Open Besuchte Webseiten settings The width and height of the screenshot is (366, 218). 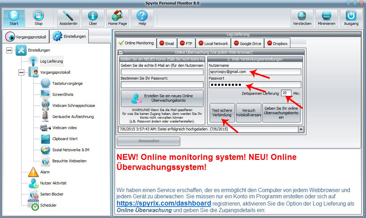coord(69,161)
